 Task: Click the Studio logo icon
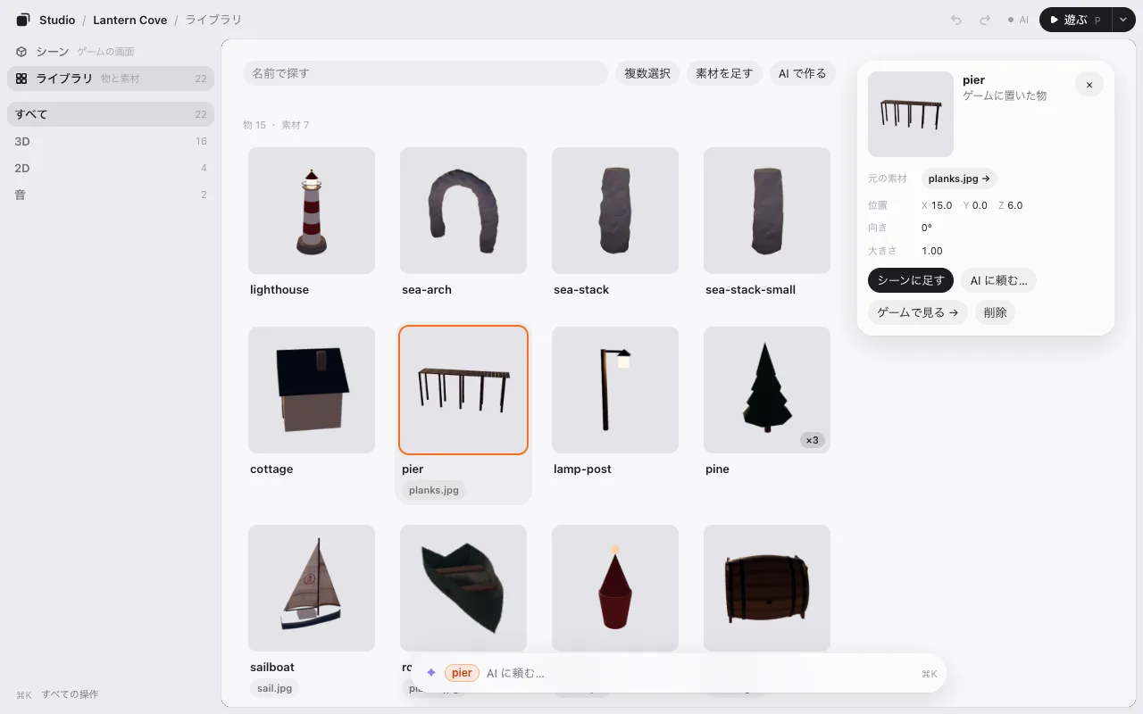(23, 20)
